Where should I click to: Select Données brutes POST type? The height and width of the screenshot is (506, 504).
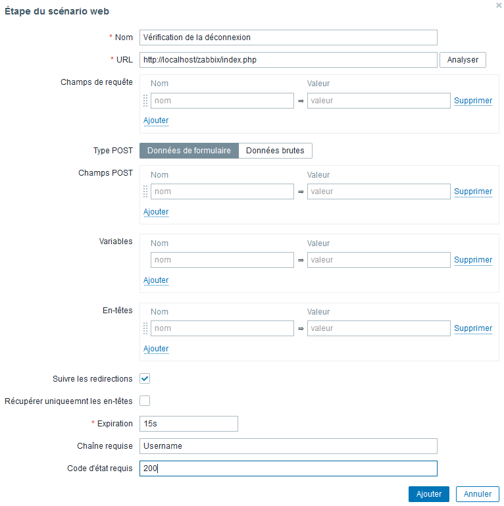(x=275, y=151)
